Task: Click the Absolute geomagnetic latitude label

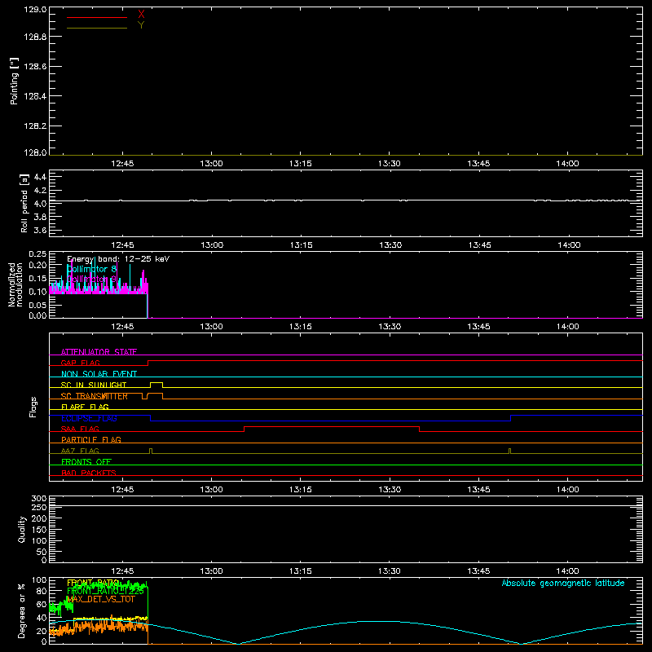Action: (x=563, y=583)
